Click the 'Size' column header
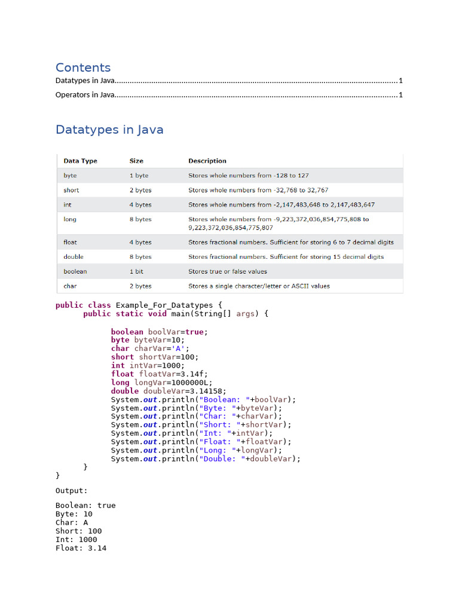 [136, 161]
